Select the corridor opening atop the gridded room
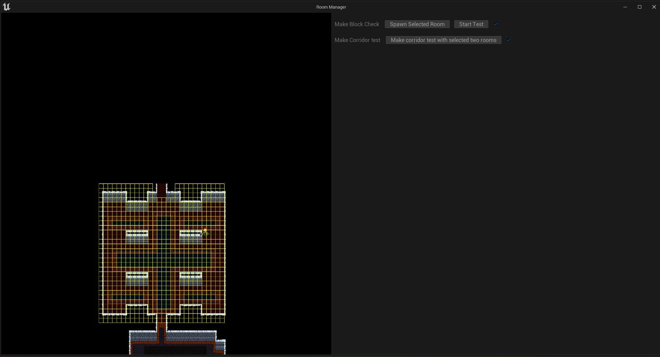 [161, 190]
